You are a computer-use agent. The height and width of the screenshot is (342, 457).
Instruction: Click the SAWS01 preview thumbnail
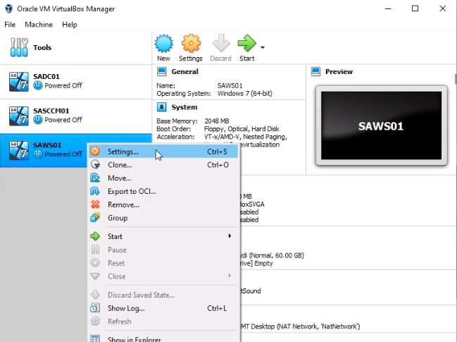381,126
